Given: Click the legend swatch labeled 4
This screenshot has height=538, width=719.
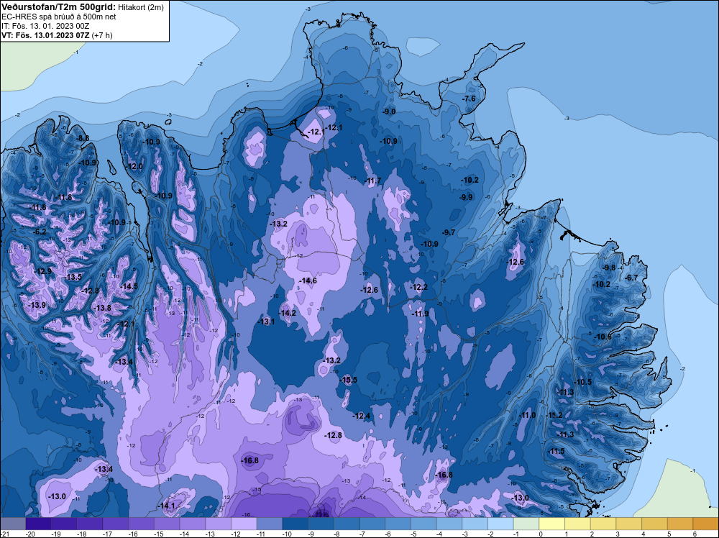Looking at the screenshot, I should (655, 524).
